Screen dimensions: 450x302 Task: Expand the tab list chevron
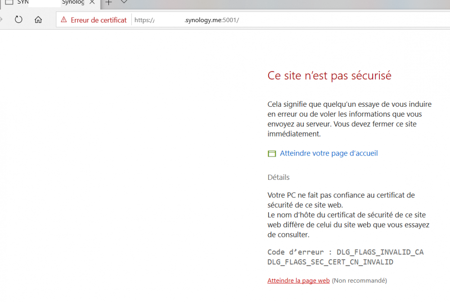124,2
